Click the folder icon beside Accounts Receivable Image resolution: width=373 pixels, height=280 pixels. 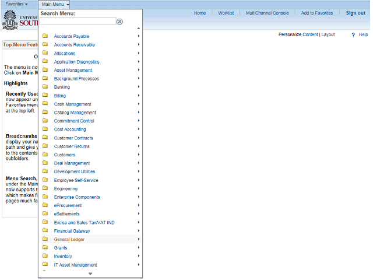tap(45, 44)
